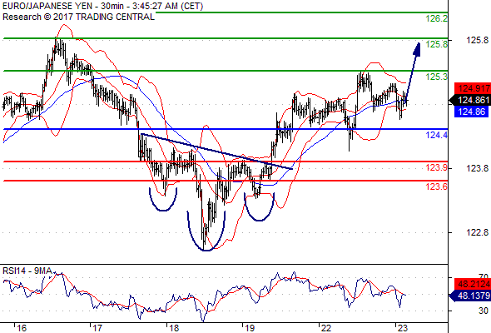491x333 pixels.
Task: Click the red 48.2124 RSI average tag
Action: [x=473, y=284]
